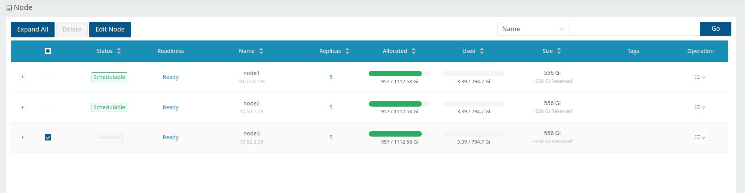Sort by Allocated column arrows

coord(414,51)
